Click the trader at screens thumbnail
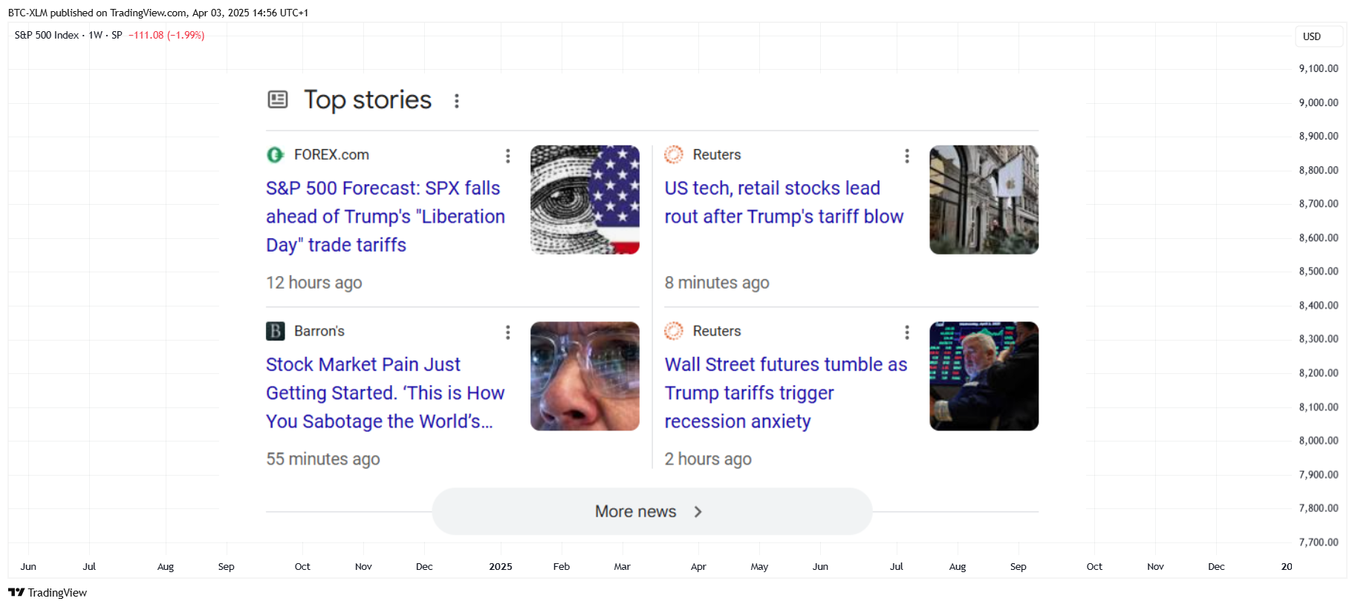This screenshot has width=1355, height=607. 984,376
